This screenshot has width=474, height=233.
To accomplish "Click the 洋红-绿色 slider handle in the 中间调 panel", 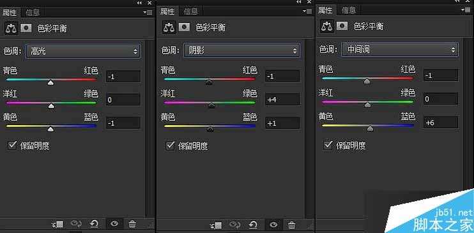I will click(x=367, y=105).
